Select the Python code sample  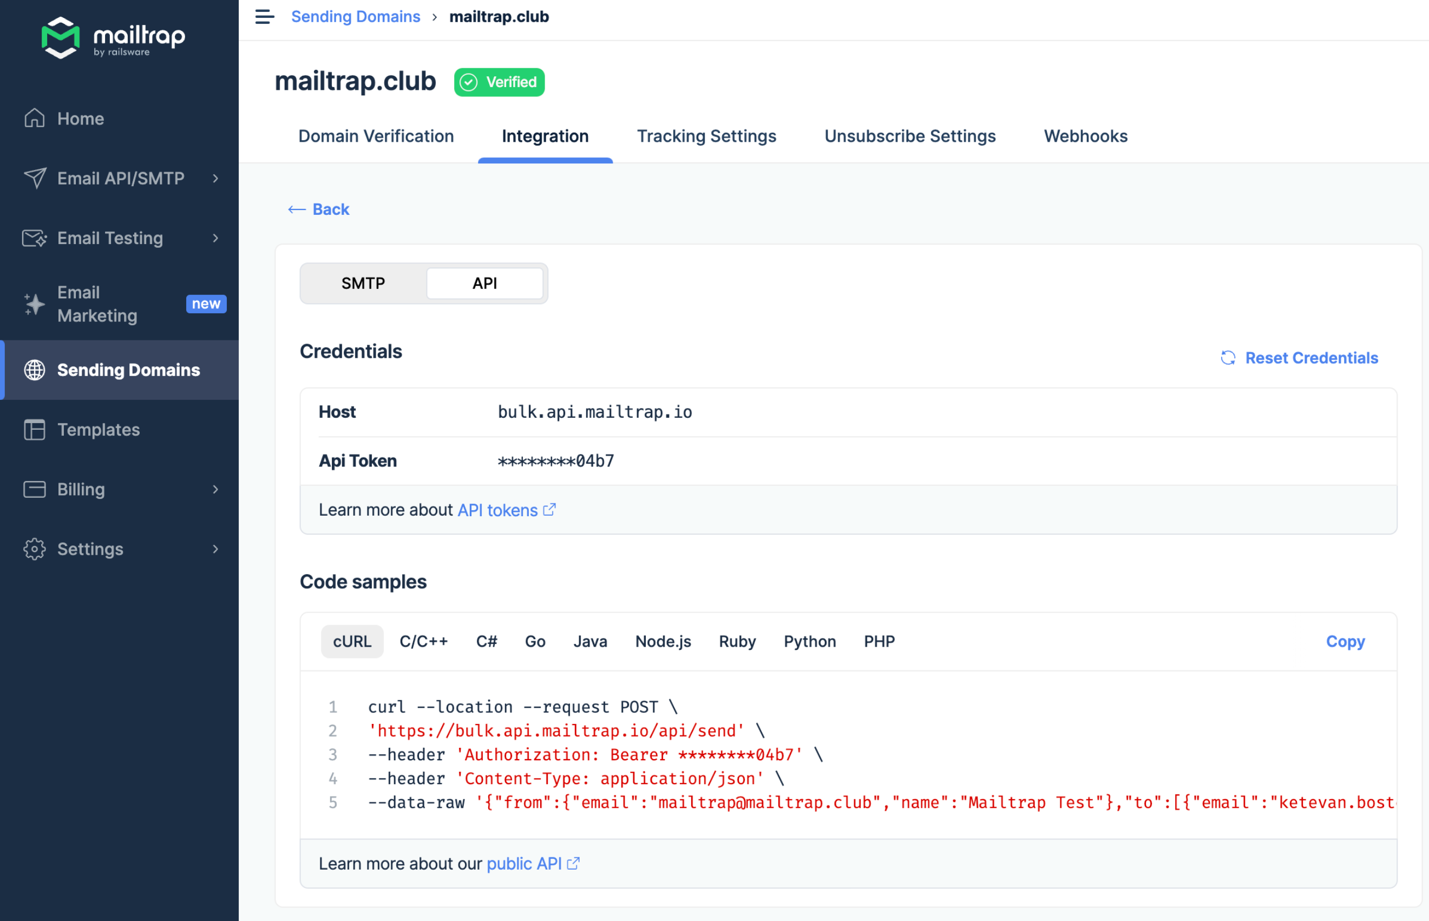point(809,641)
